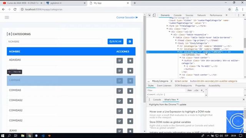Open the Accessibility pane tab
Screen dimensions: 246x138
click(x=214, y=85)
